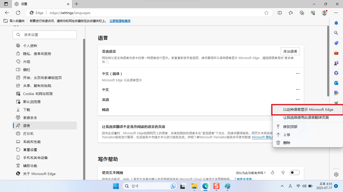Open more actions for 中文 language

(x=298, y=89)
